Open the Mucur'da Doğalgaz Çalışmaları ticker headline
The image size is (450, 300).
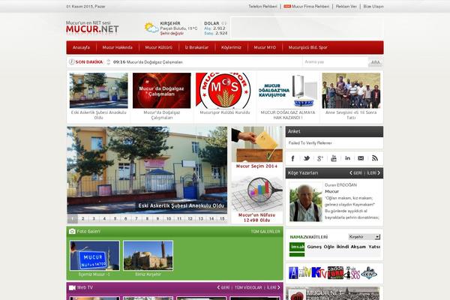pyautogui.click(x=154, y=62)
